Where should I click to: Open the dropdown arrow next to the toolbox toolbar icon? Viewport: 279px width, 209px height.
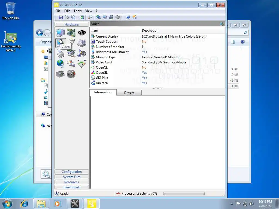pyautogui.click(x=121, y=17)
